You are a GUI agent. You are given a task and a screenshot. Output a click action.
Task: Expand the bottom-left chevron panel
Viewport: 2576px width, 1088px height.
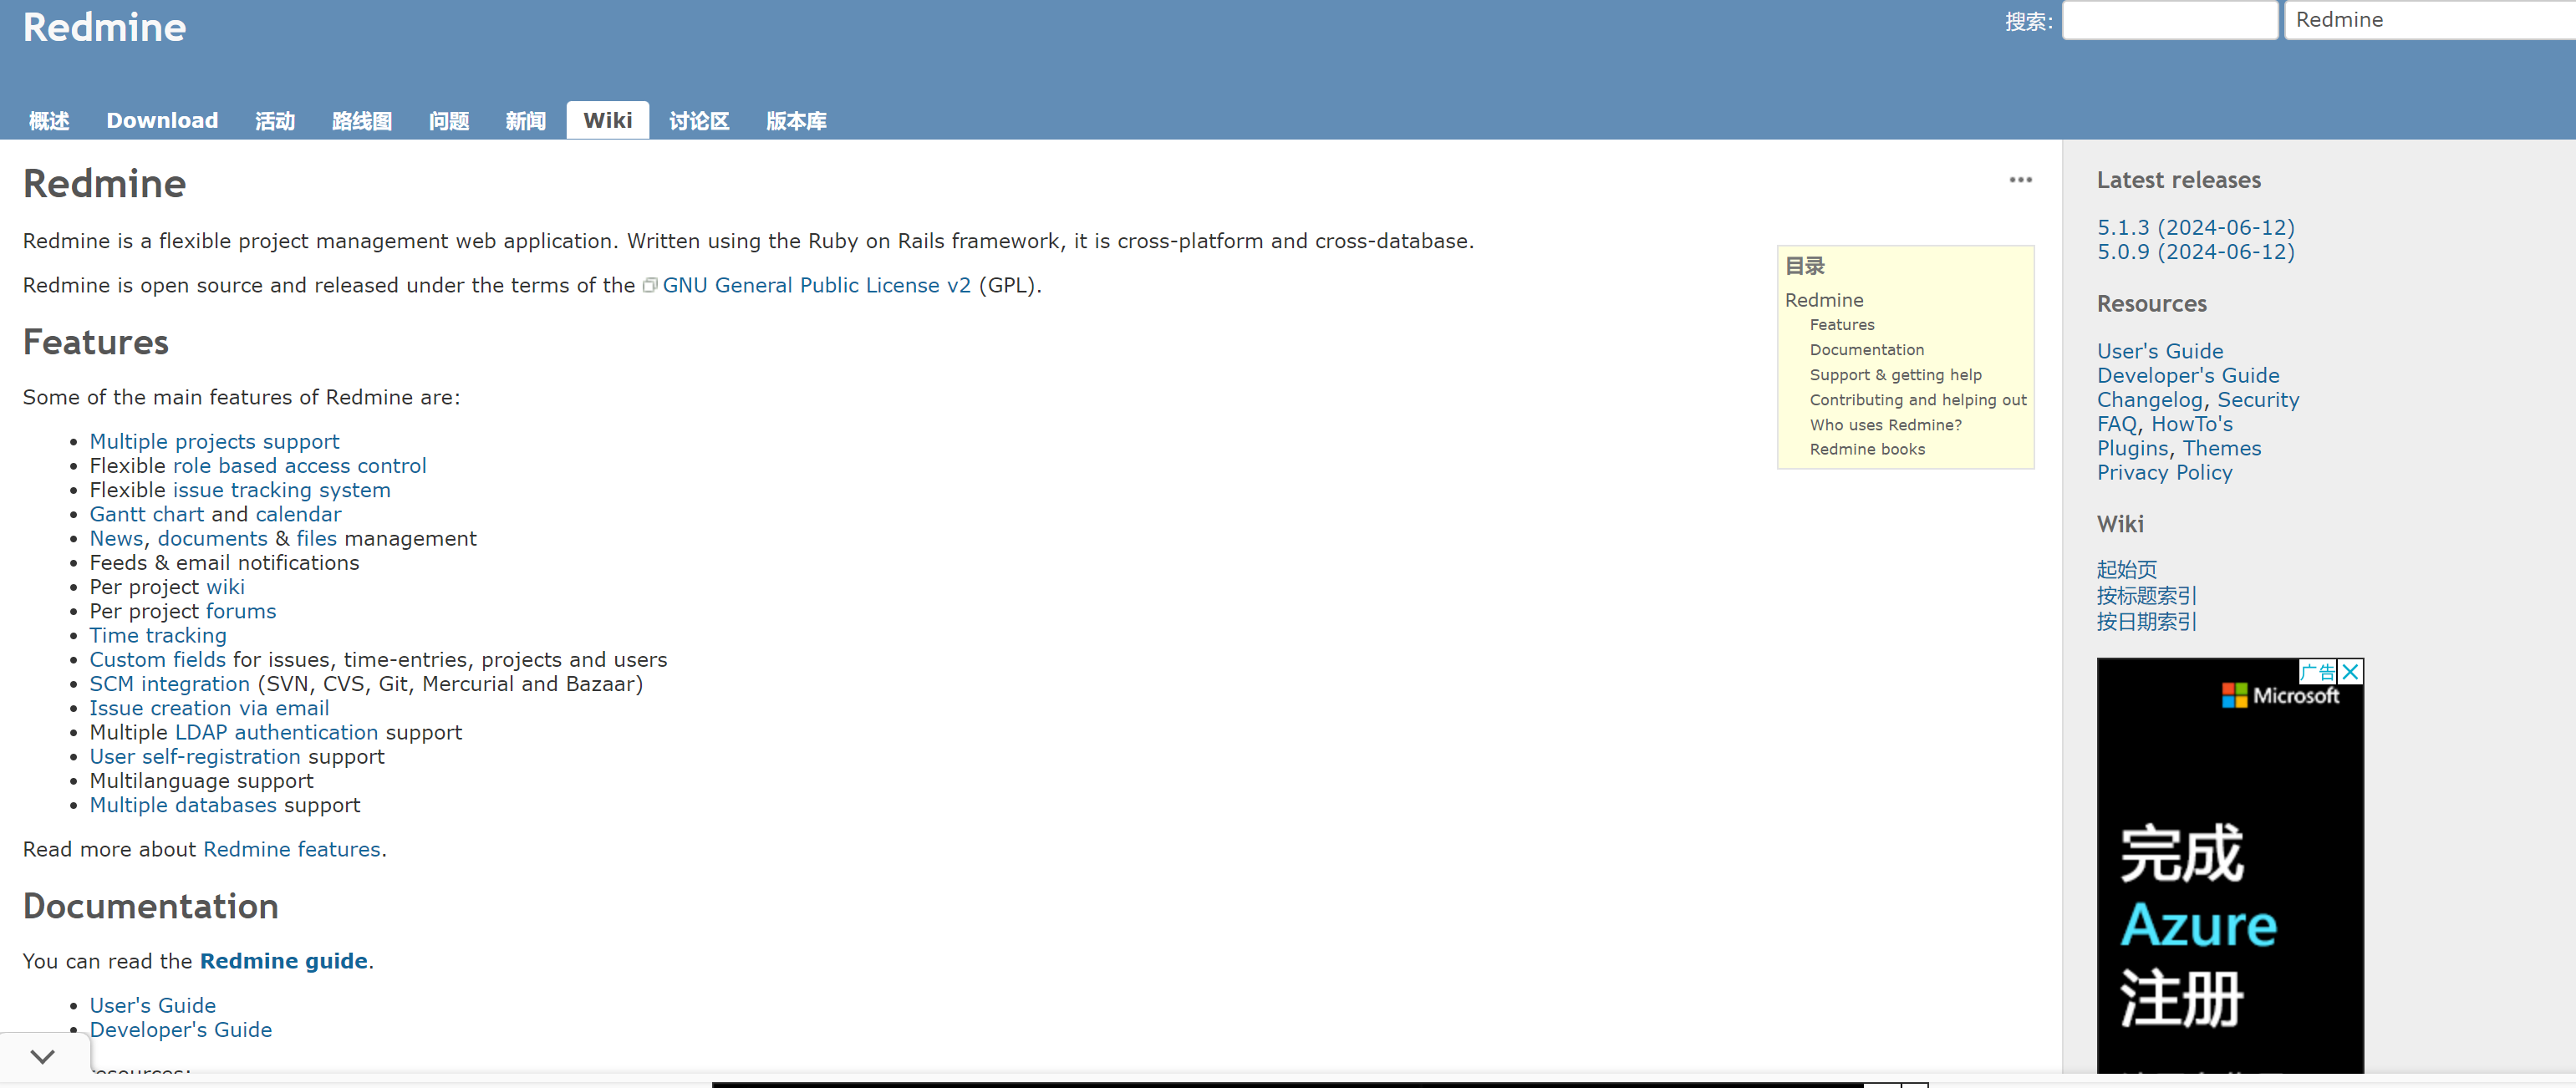pyautogui.click(x=43, y=1056)
